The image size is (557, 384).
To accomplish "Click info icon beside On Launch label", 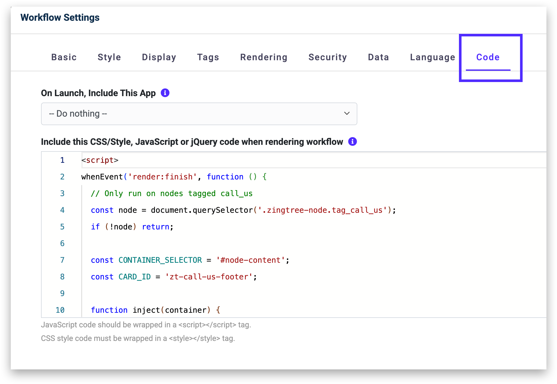I will (165, 93).
